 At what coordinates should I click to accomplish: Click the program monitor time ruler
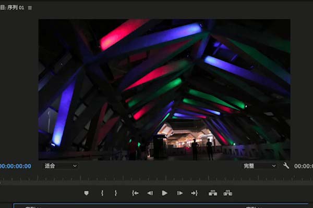pyautogui.click(x=156, y=178)
